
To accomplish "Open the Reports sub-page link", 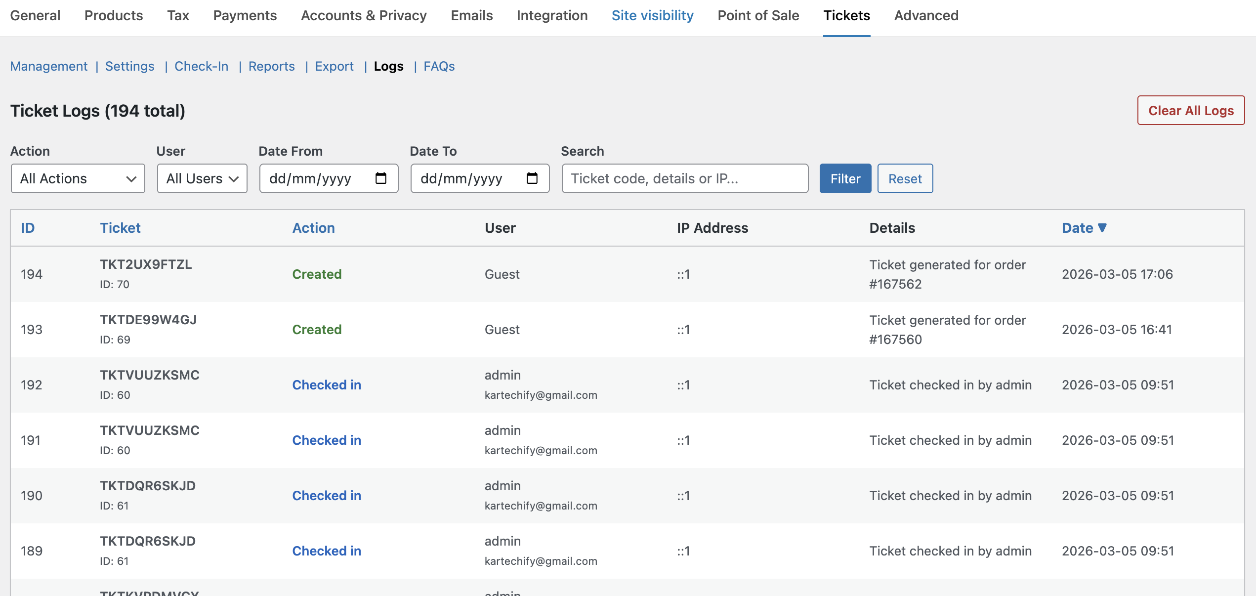I will (272, 66).
